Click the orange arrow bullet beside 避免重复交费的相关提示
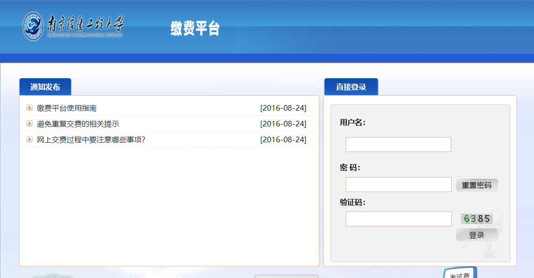This screenshot has width=534, height=278. click(x=30, y=124)
